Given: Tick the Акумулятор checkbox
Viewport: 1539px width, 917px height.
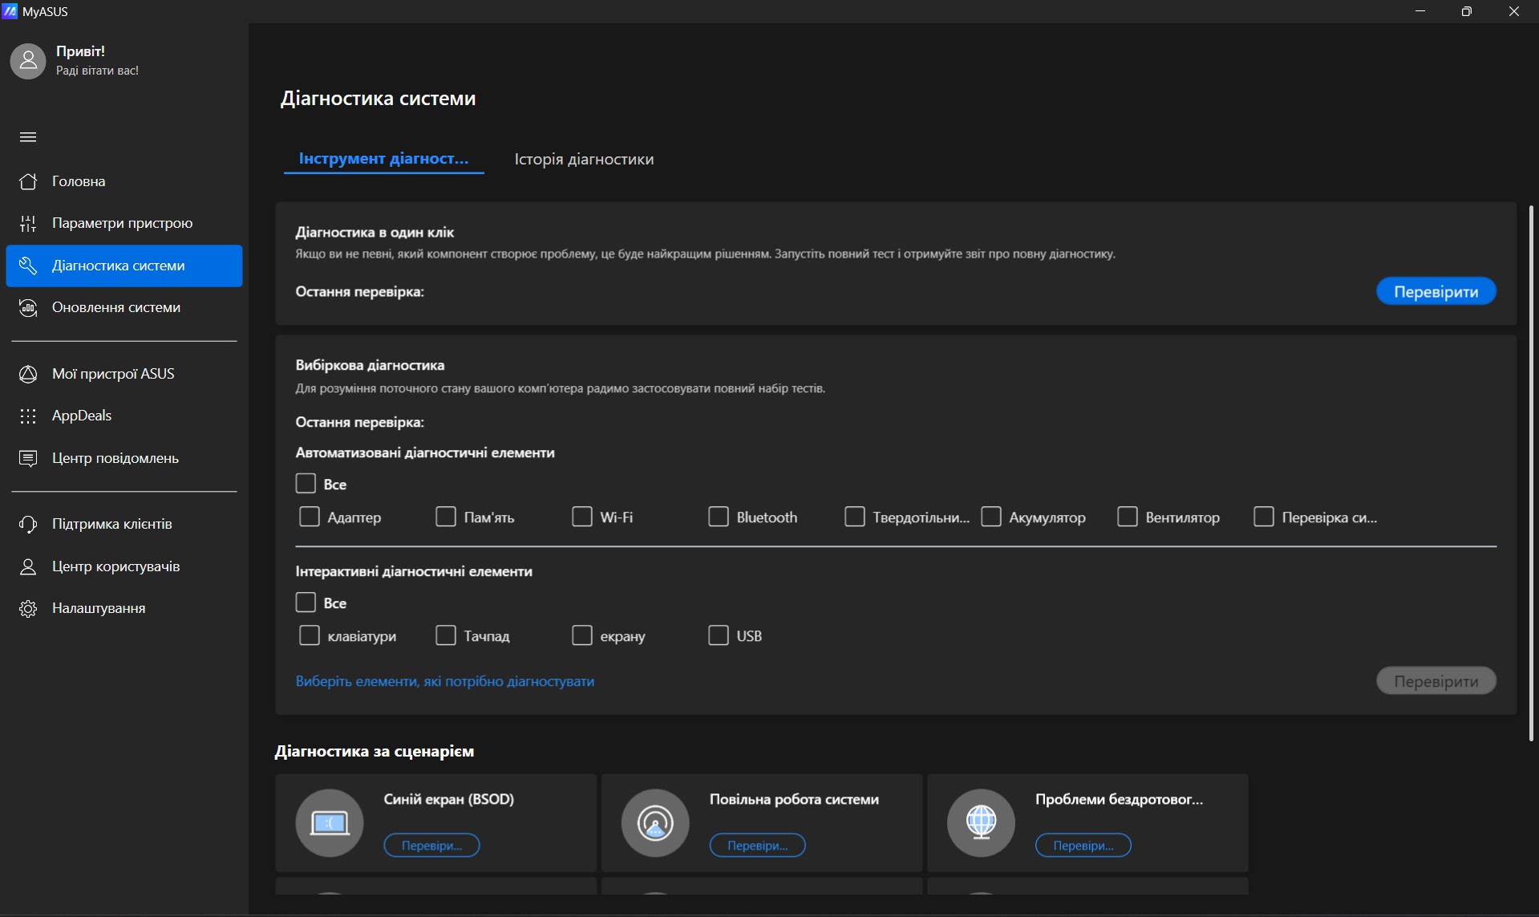Looking at the screenshot, I should 991,517.
